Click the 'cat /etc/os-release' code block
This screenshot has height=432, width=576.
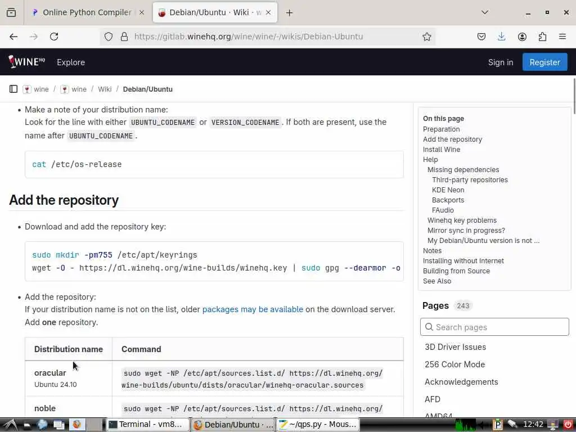pos(214,165)
